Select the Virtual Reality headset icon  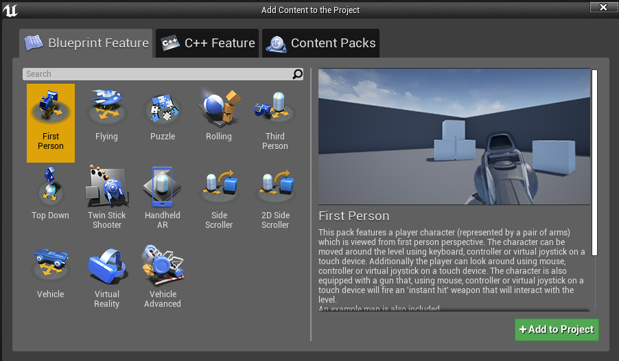click(106, 266)
